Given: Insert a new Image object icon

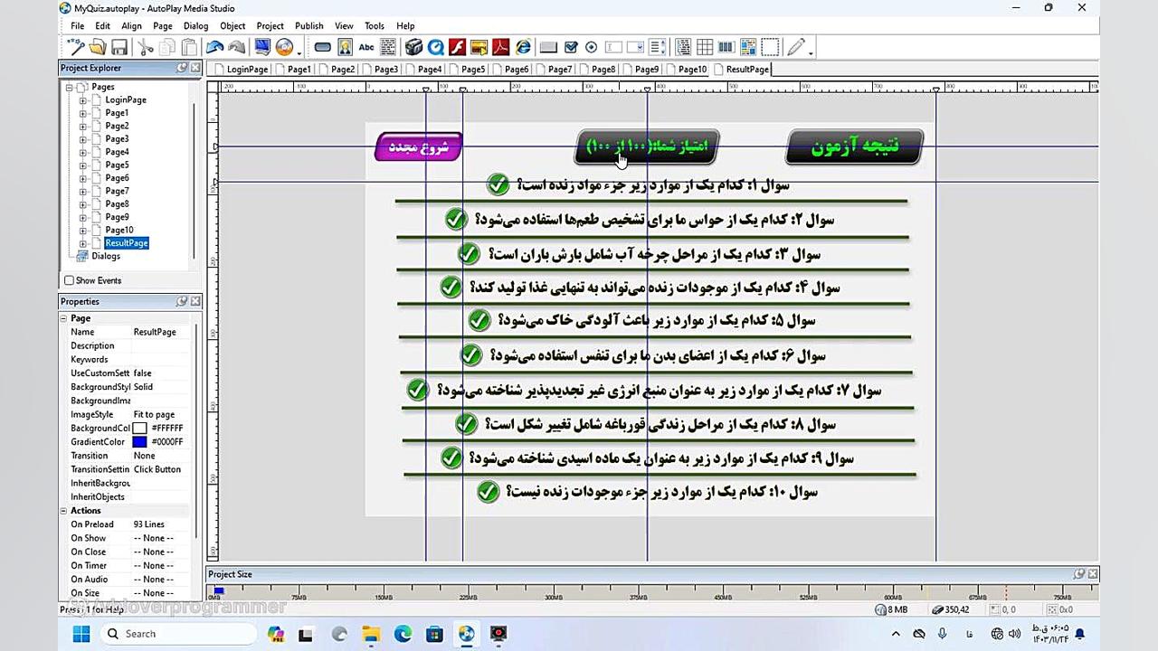Looking at the screenshot, I should (346, 47).
